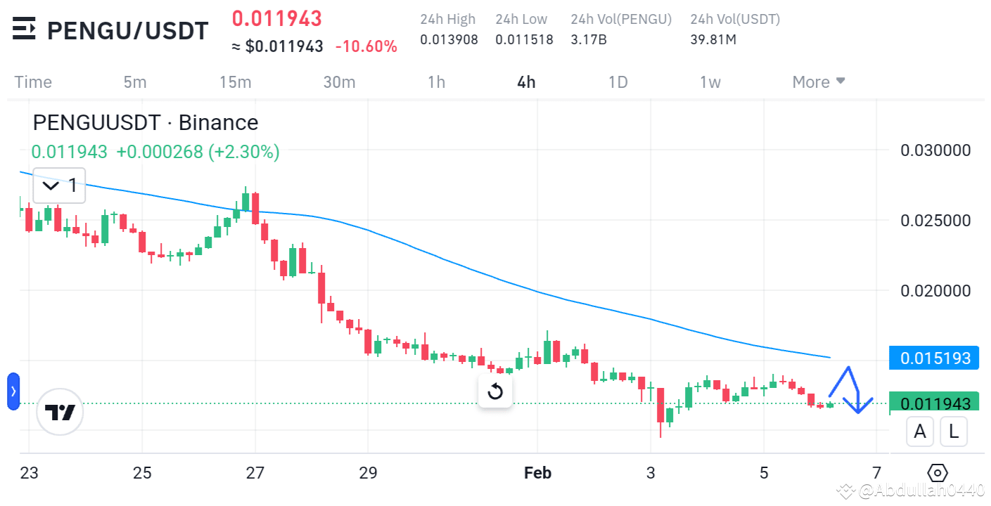This screenshot has height=506, width=991.
Task: Click the chart refresh icon
Action: tap(495, 391)
